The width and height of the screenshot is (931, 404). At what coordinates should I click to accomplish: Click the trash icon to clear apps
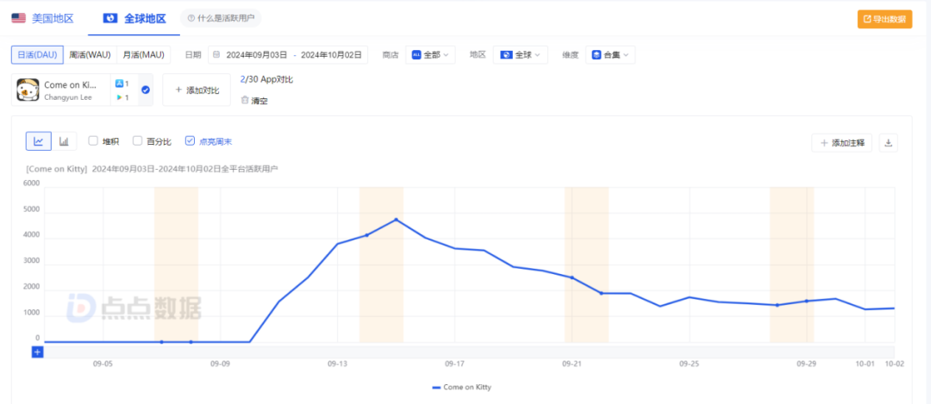tap(244, 100)
